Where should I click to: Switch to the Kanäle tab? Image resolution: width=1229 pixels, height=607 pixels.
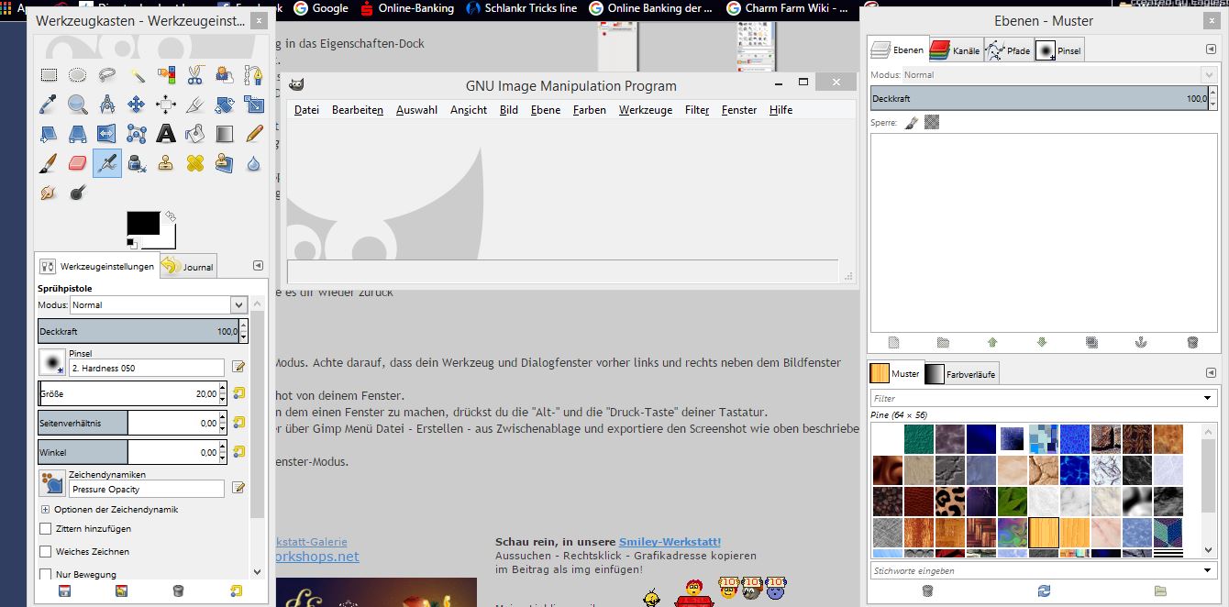955,50
